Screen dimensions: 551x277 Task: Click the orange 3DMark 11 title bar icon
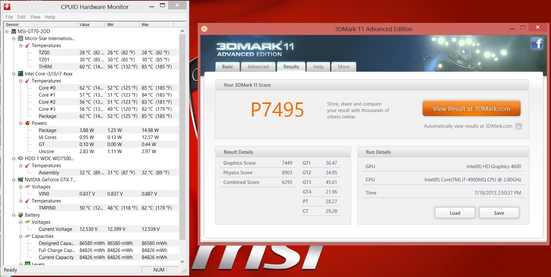(204, 29)
